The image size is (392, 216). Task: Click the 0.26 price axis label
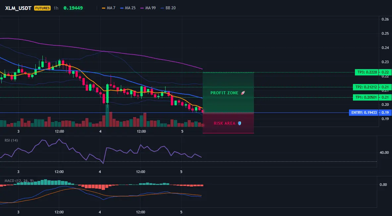[x=385, y=19]
